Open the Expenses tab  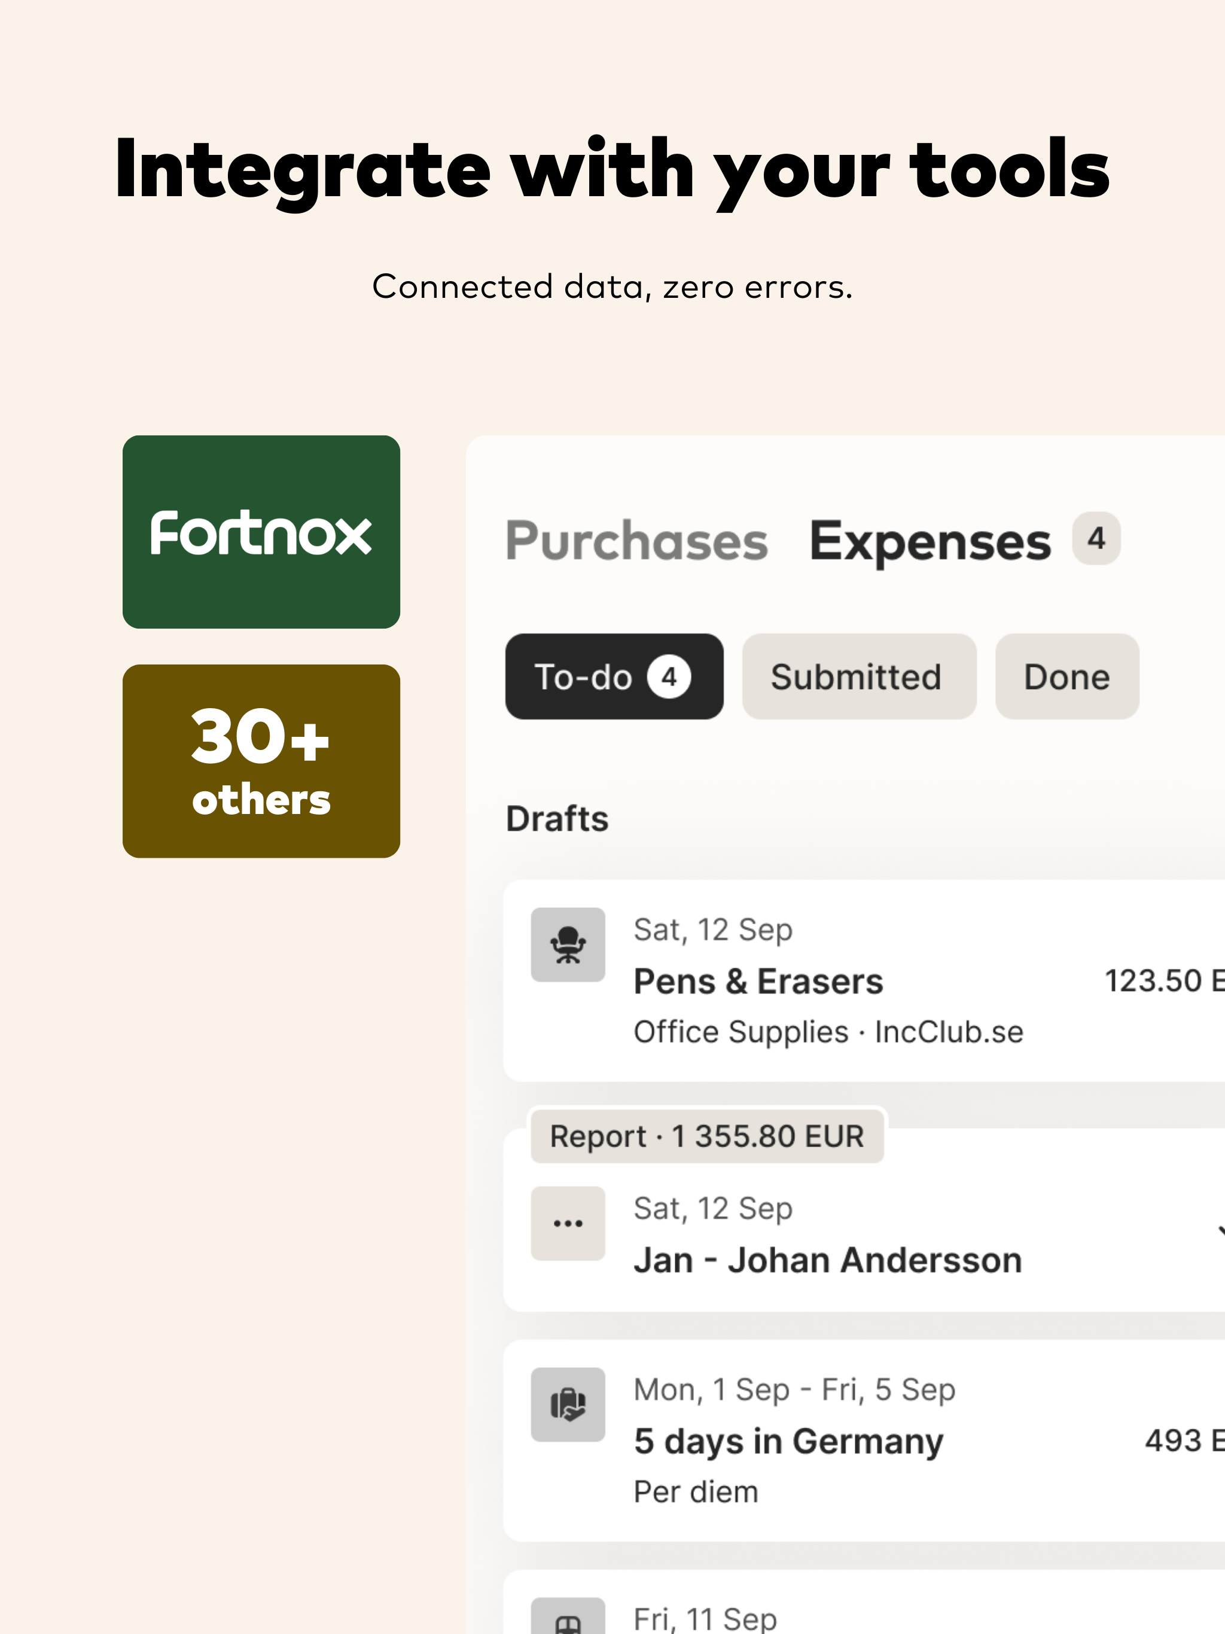coord(929,541)
